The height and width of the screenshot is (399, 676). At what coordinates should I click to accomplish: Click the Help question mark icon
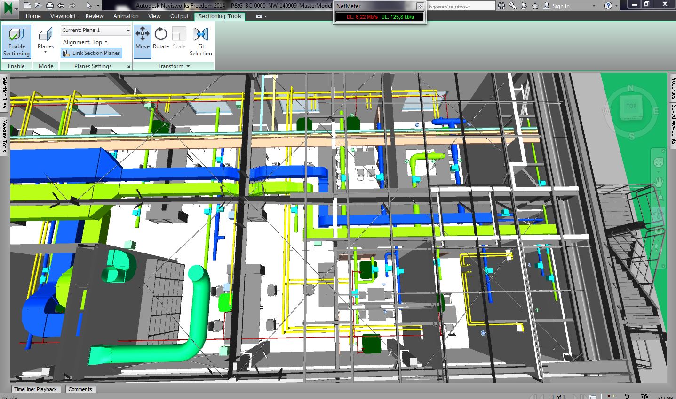(608, 6)
